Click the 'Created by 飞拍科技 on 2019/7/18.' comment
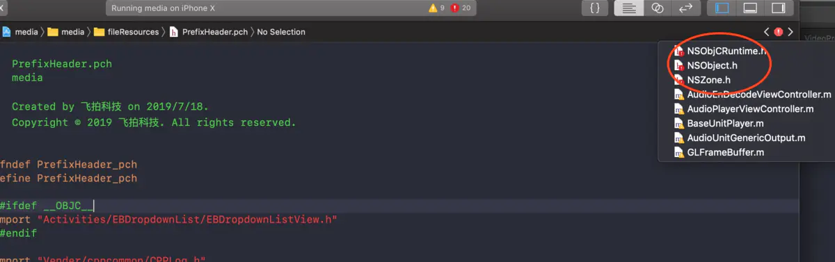Viewport: 835px width, 262px height. [110, 107]
